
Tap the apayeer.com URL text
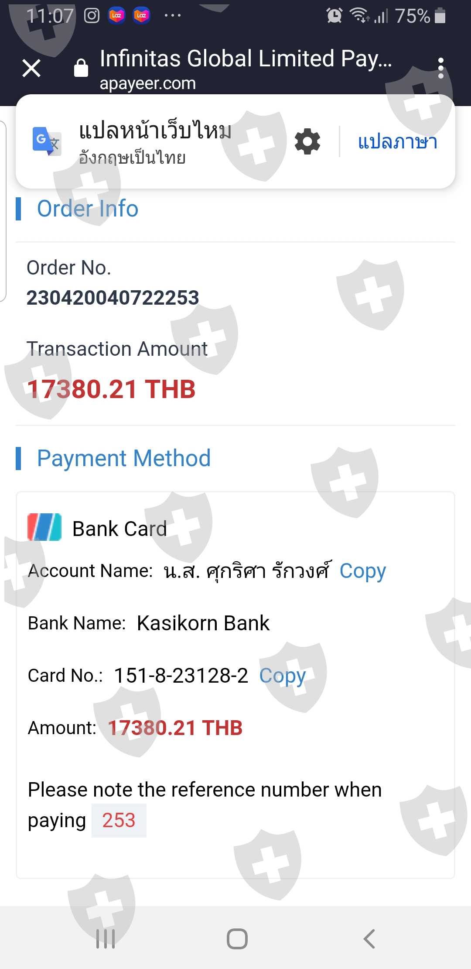[148, 83]
